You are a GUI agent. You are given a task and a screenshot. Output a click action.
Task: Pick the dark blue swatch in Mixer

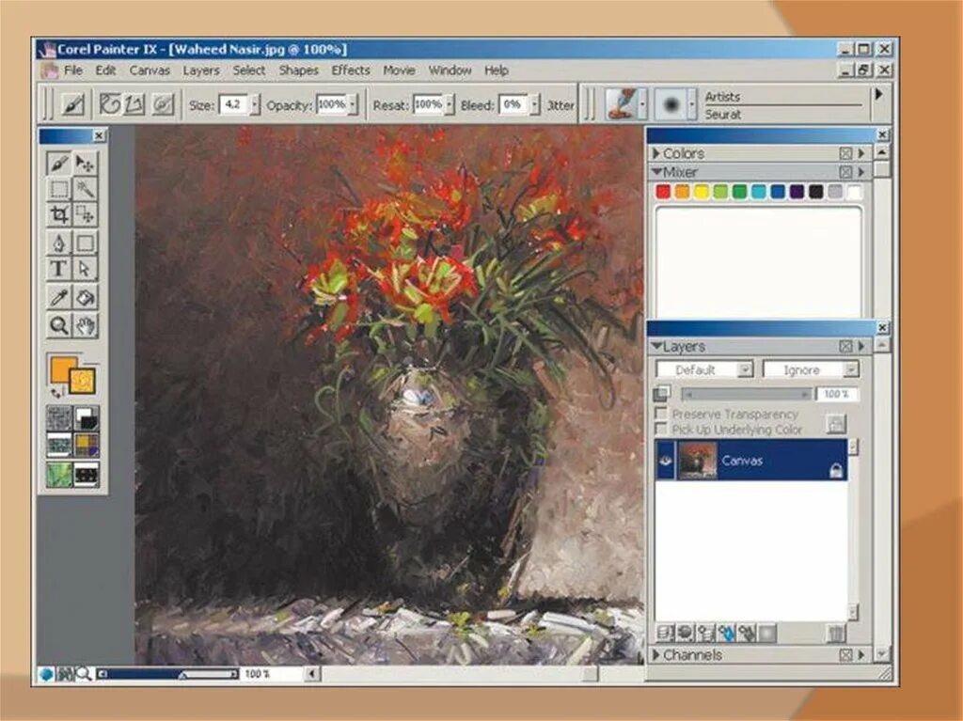[778, 192]
